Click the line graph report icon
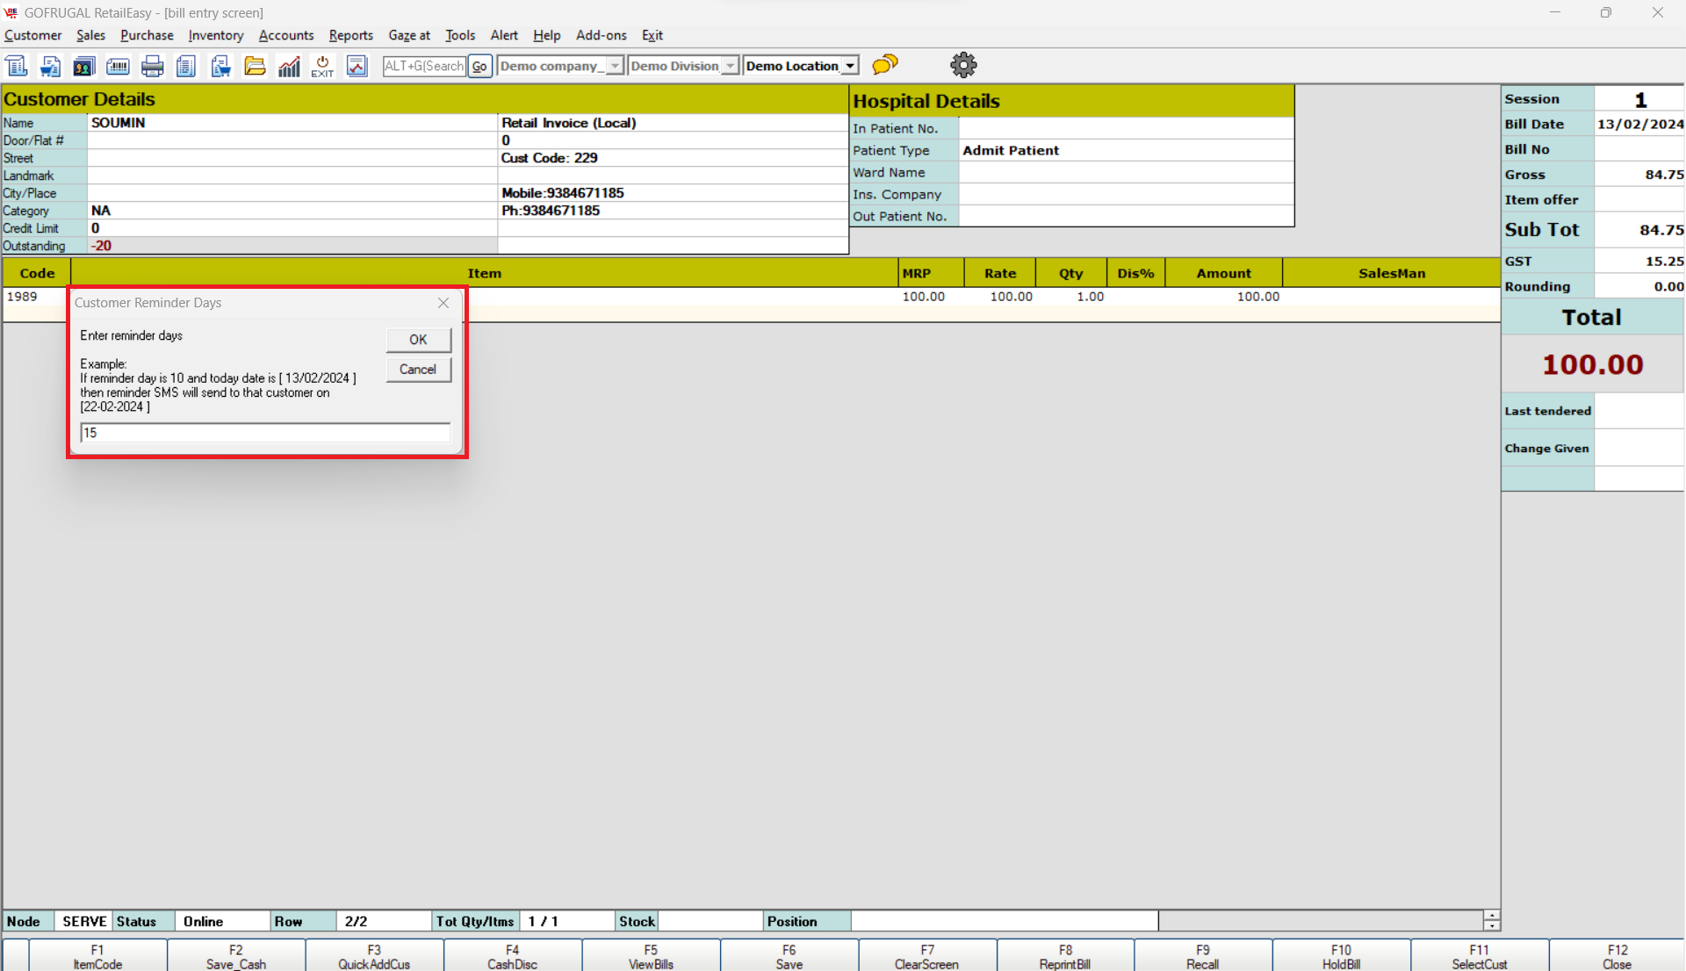1686x971 pixels. 357,66
